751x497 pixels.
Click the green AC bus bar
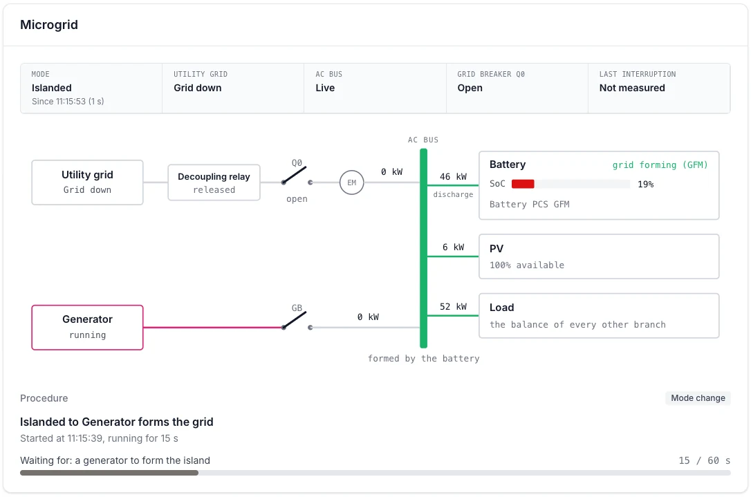(423, 248)
